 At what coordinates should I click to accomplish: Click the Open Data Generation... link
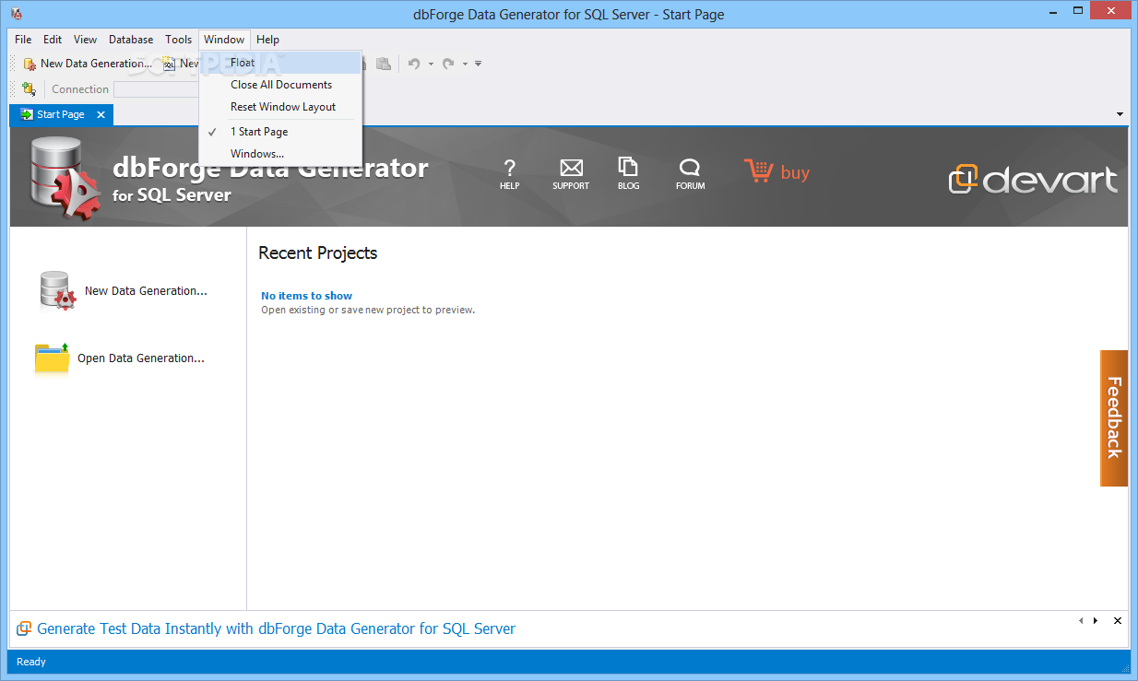pyautogui.click(x=141, y=358)
